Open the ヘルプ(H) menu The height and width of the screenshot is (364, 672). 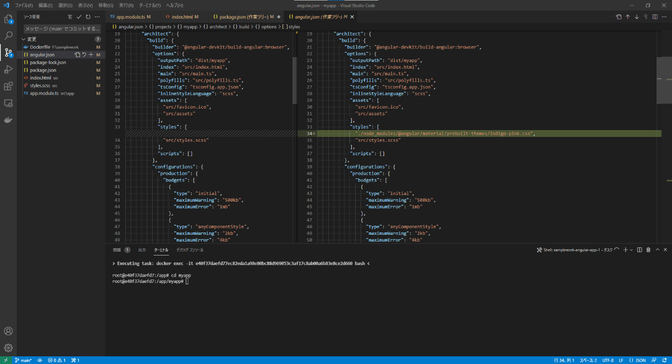(x=174, y=5)
